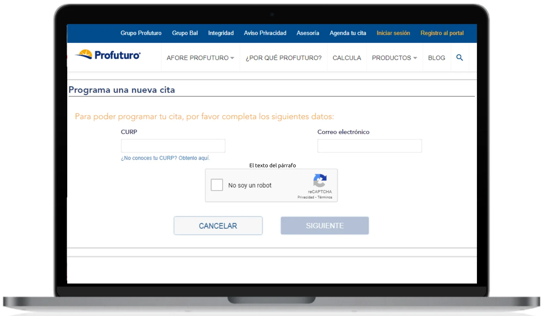Select Agenda tu cita link
The height and width of the screenshot is (316, 551).
click(347, 33)
